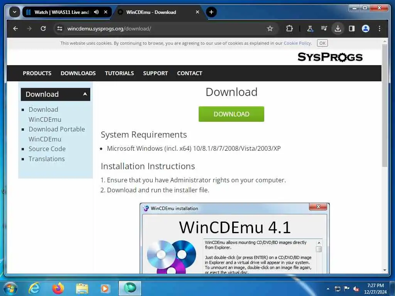Select the 'System Requirements' heading text

point(144,135)
